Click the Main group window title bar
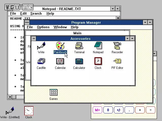This screenshot has height=121, width=162. click(77, 33)
